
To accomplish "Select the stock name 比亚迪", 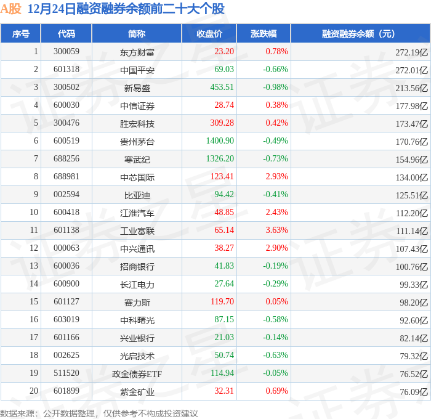I will (x=137, y=195).
